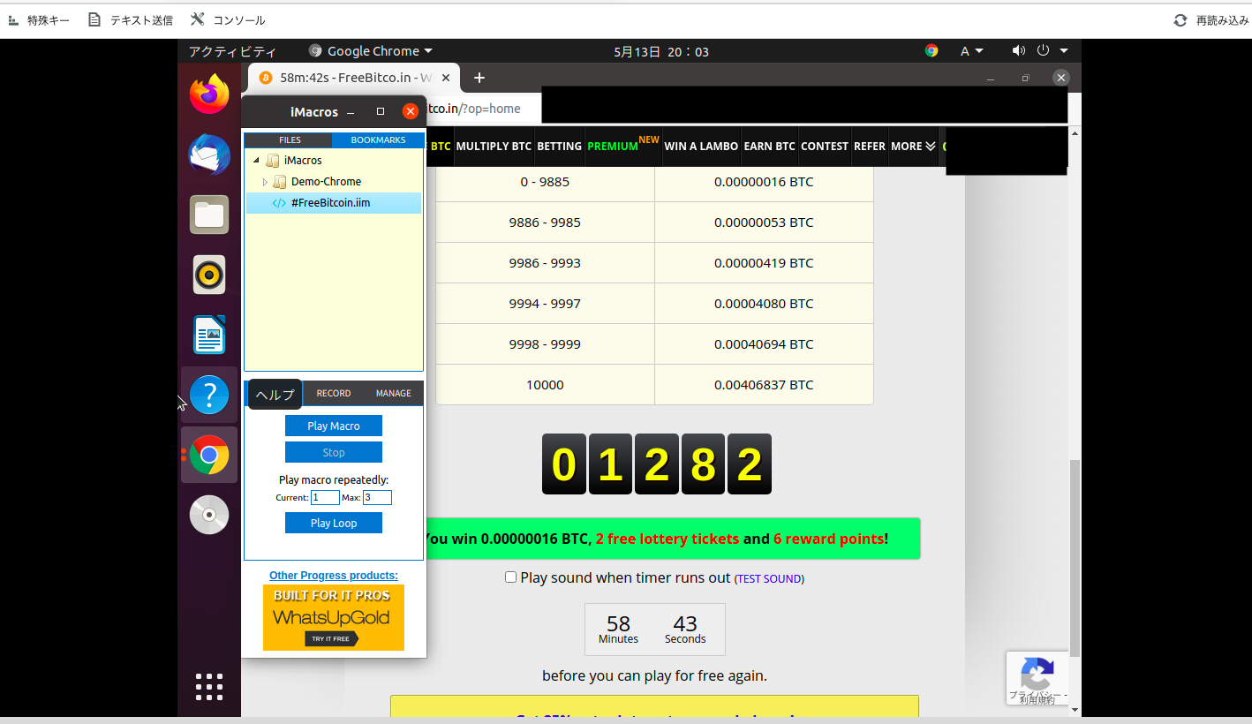Open Rhythmbox speaker icon in dock
This screenshot has width=1252, height=724.
tap(209, 275)
